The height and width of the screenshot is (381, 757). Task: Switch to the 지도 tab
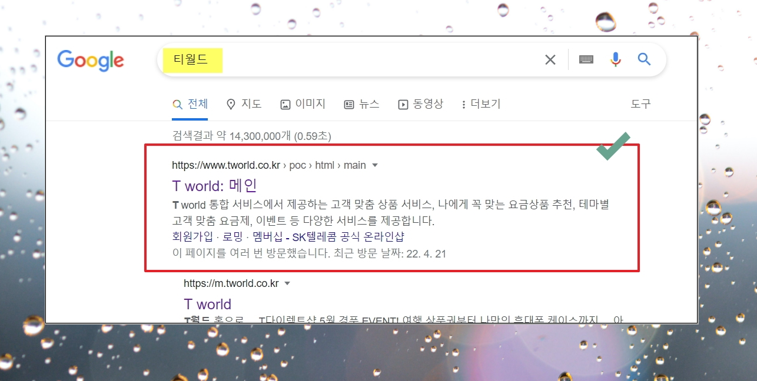click(244, 104)
